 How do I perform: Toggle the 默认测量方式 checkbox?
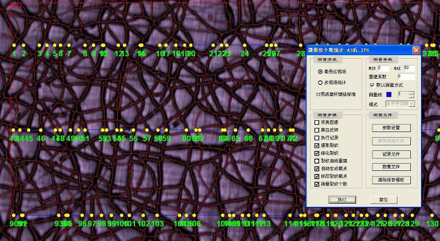click(372, 85)
